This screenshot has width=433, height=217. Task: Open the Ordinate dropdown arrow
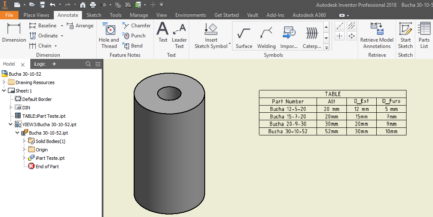click(x=62, y=36)
